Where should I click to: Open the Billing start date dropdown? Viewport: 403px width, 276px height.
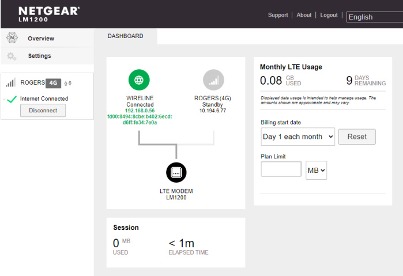[x=297, y=137]
